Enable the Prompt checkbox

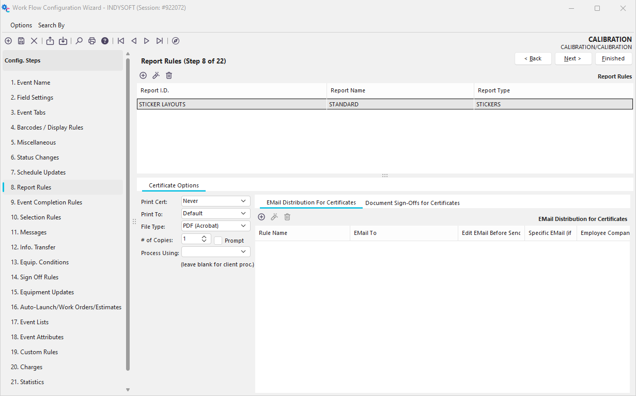click(218, 241)
